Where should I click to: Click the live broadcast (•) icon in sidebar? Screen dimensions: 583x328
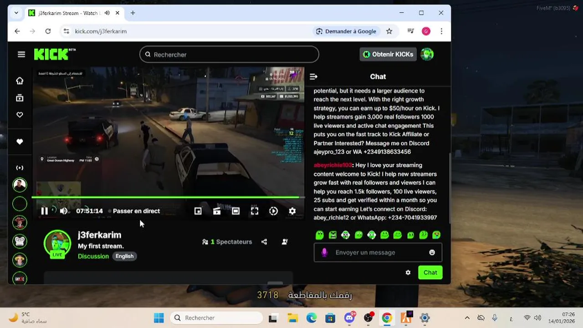tap(20, 168)
